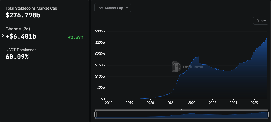Click the $100b y-axis label
The width and height of the screenshot is (271, 122).
[x=100, y=76]
